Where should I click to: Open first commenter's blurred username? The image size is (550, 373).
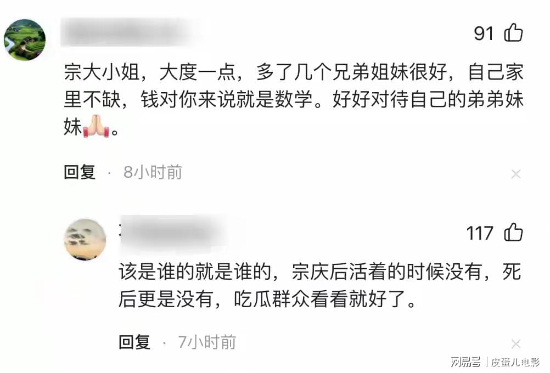[x=128, y=32]
